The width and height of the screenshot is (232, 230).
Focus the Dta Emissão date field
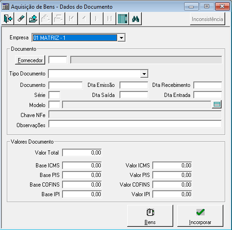pyautogui.click(x=134, y=85)
